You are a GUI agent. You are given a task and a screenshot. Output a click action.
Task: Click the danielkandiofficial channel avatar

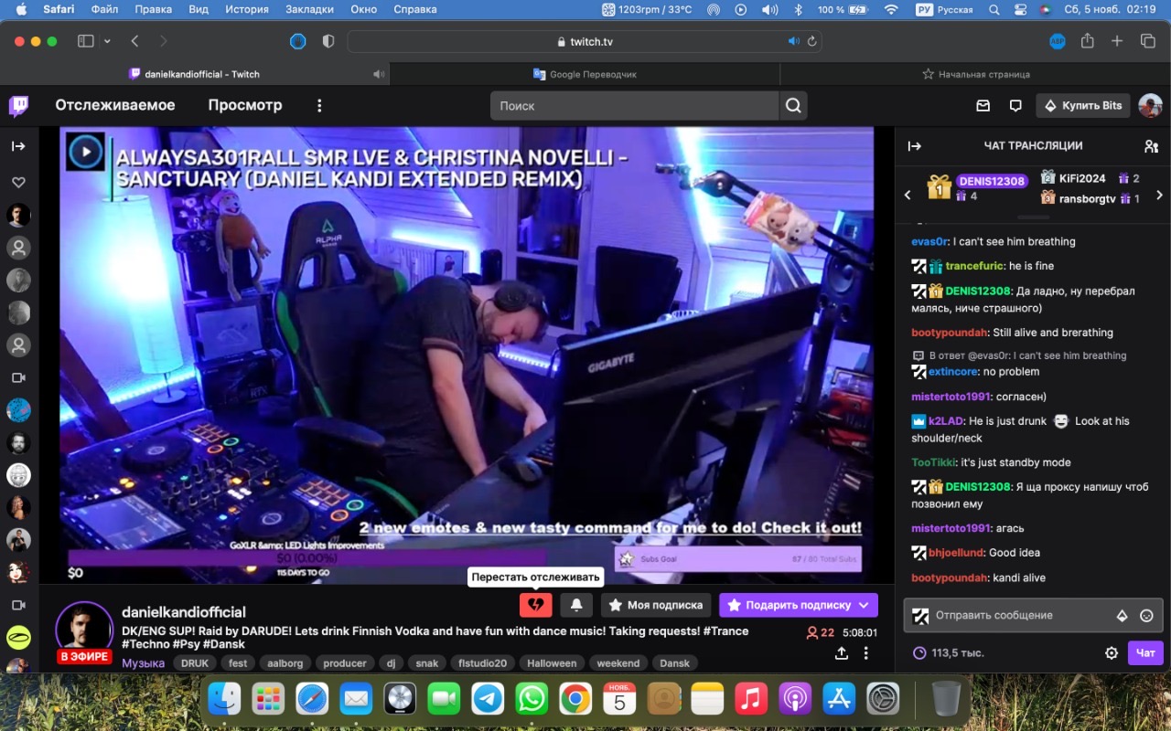point(84,630)
